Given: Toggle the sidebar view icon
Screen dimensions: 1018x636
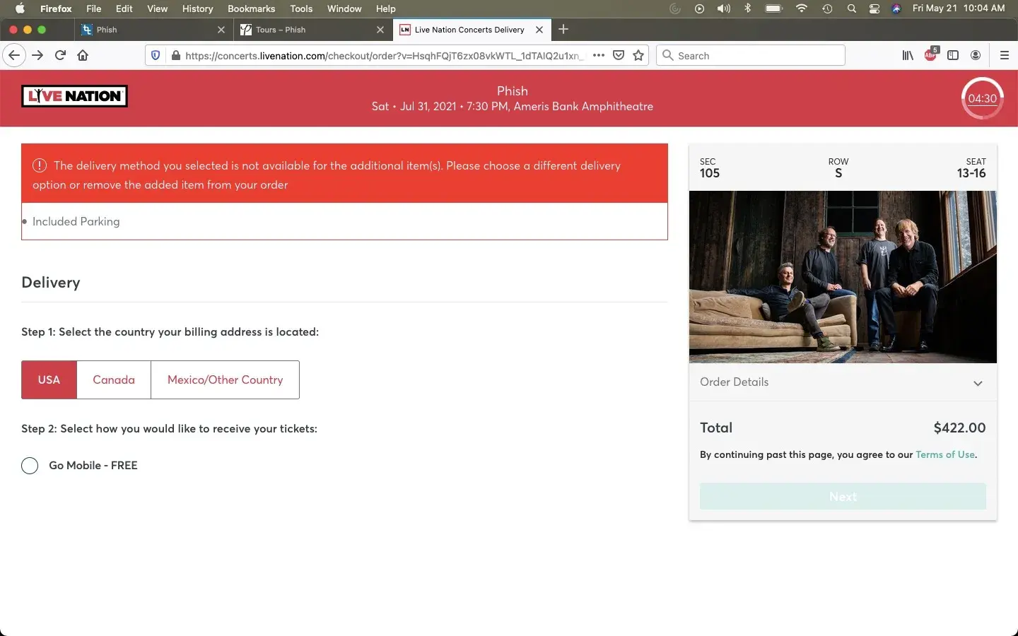Looking at the screenshot, I should [x=953, y=55].
